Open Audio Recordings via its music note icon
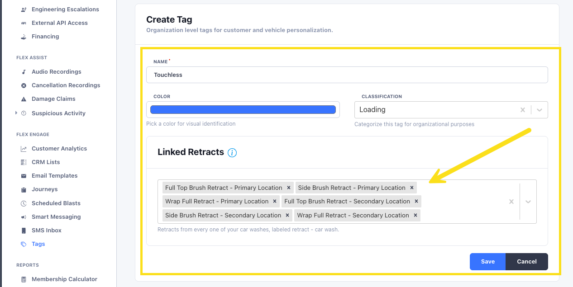Image resolution: width=573 pixels, height=287 pixels. coord(24,72)
